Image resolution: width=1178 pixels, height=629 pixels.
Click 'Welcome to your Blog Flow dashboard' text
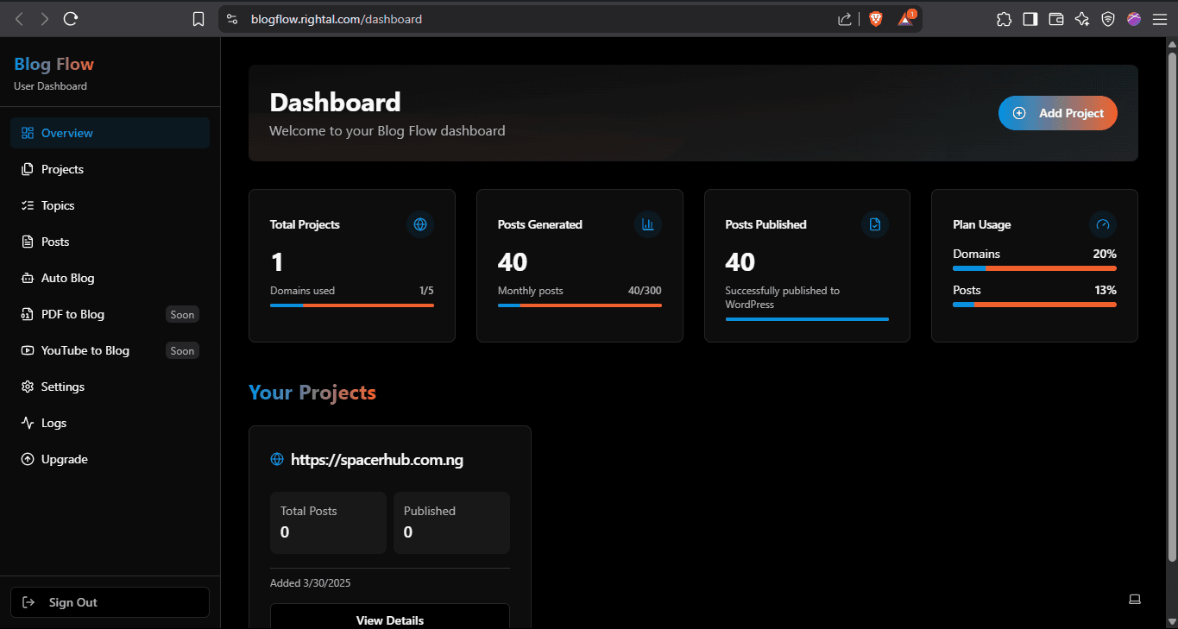pyautogui.click(x=387, y=131)
